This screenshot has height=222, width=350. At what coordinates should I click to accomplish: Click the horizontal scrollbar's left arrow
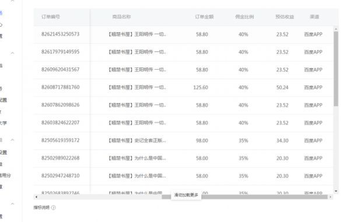pos(36,197)
